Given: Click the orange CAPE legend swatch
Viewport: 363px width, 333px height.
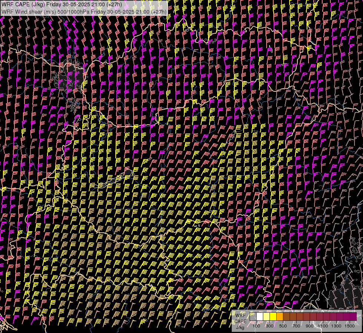Looking at the screenshot, I should click(280, 316).
